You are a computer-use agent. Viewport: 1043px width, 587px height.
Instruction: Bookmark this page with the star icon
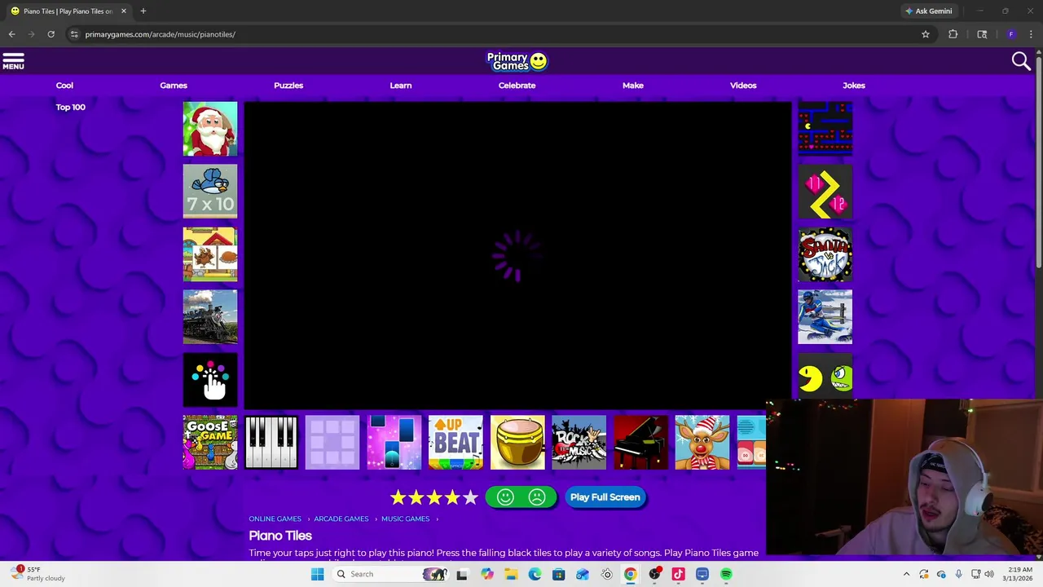click(926, 34)
